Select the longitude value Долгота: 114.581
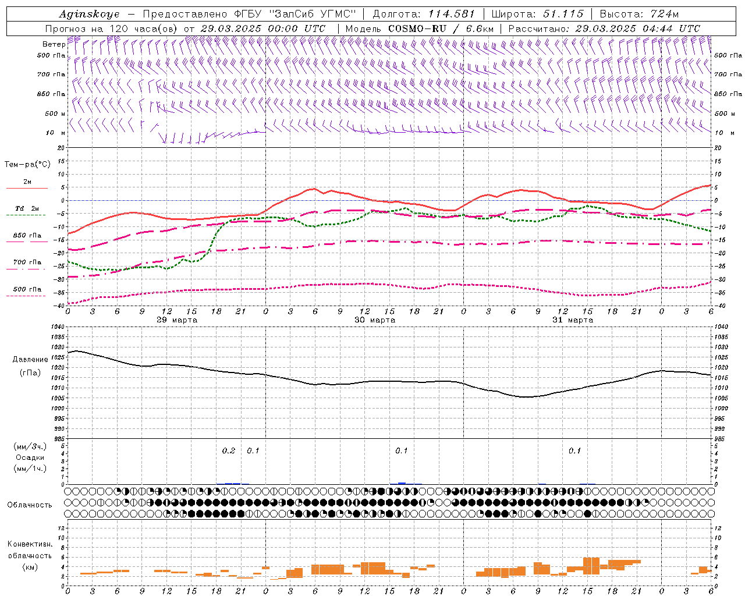The height and width of the screenshot is (596, 745). coord(424,14)
